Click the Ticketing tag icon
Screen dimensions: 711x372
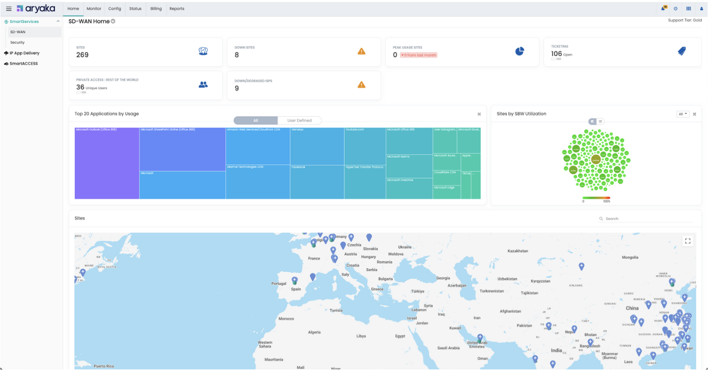tap(681, 51)
